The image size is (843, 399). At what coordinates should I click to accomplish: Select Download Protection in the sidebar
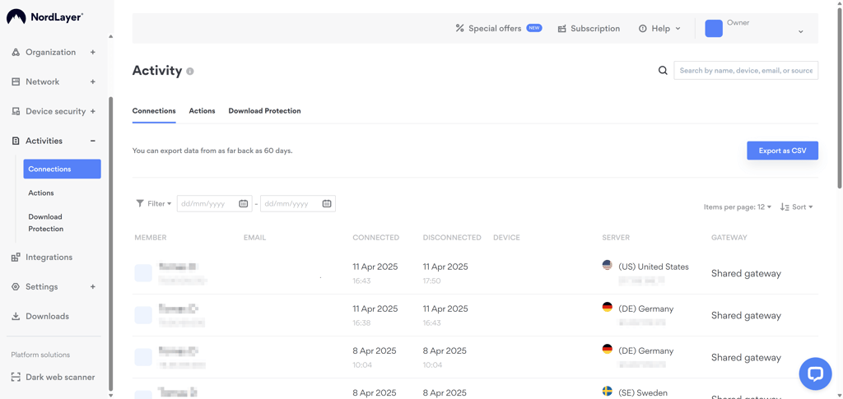(x=46, y=223)
